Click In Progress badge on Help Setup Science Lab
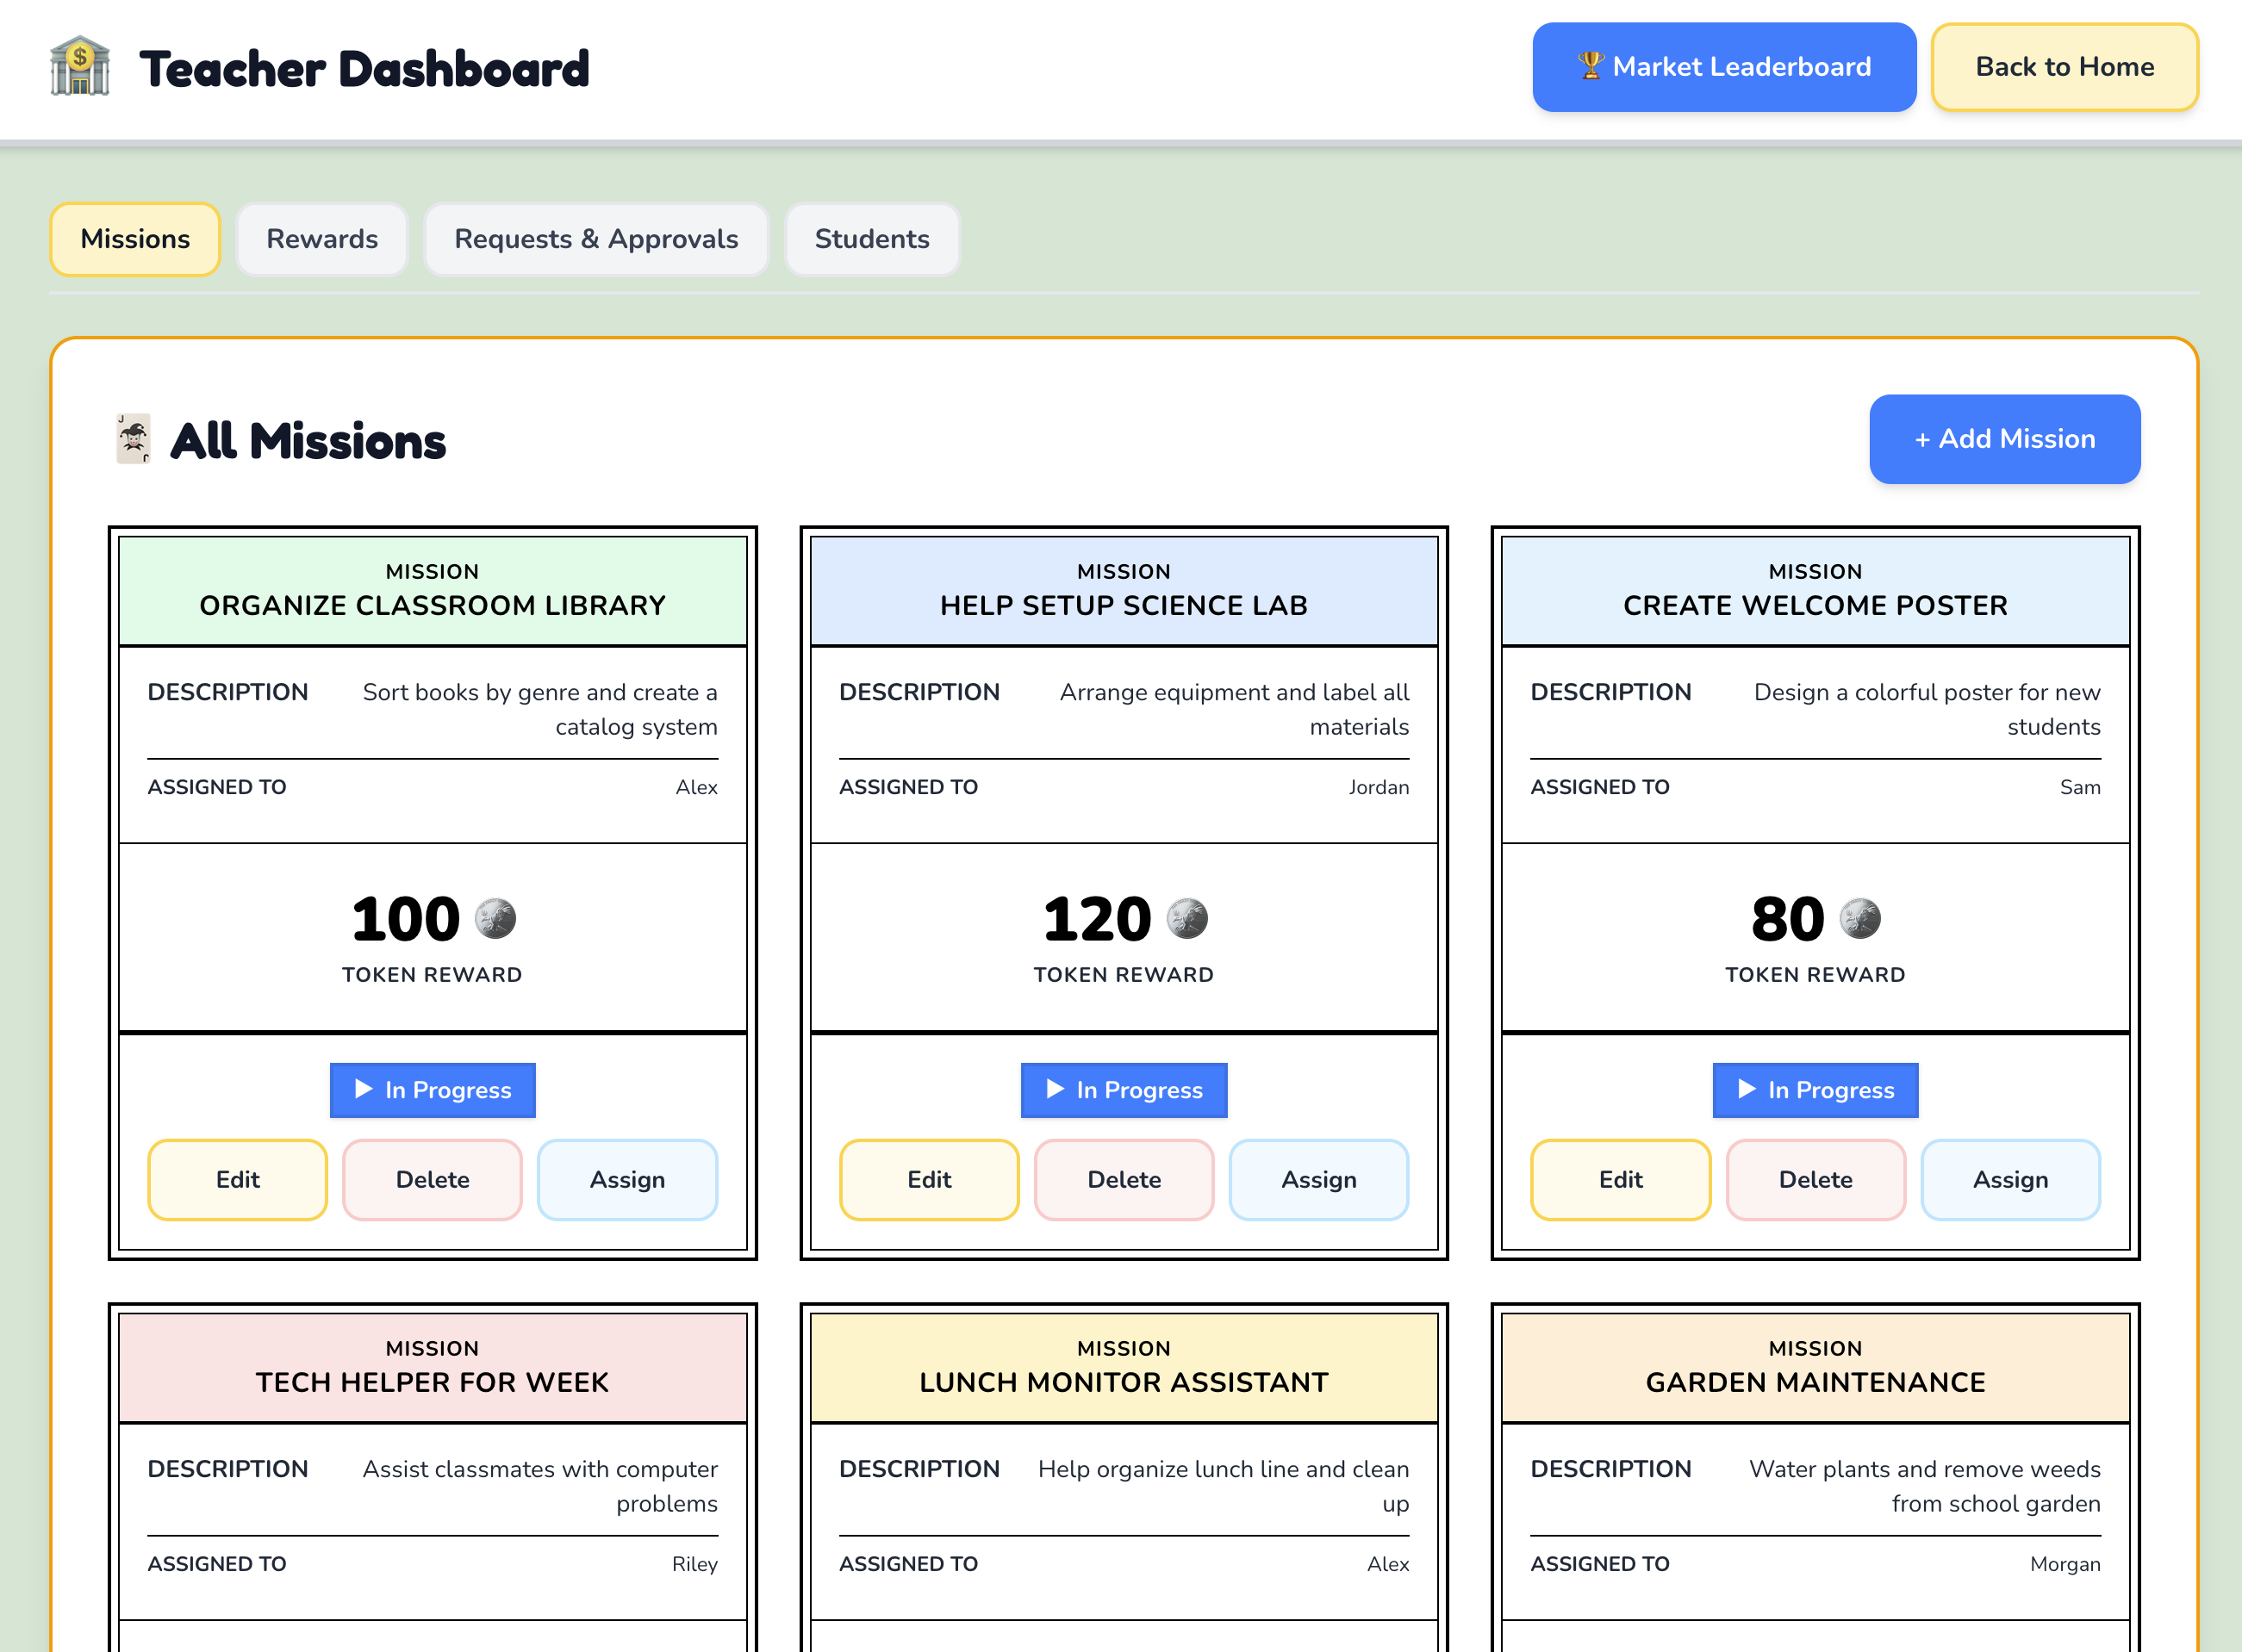Image resolution: width=2242 pixels, height=1652 pixels. point(1124,1090)
